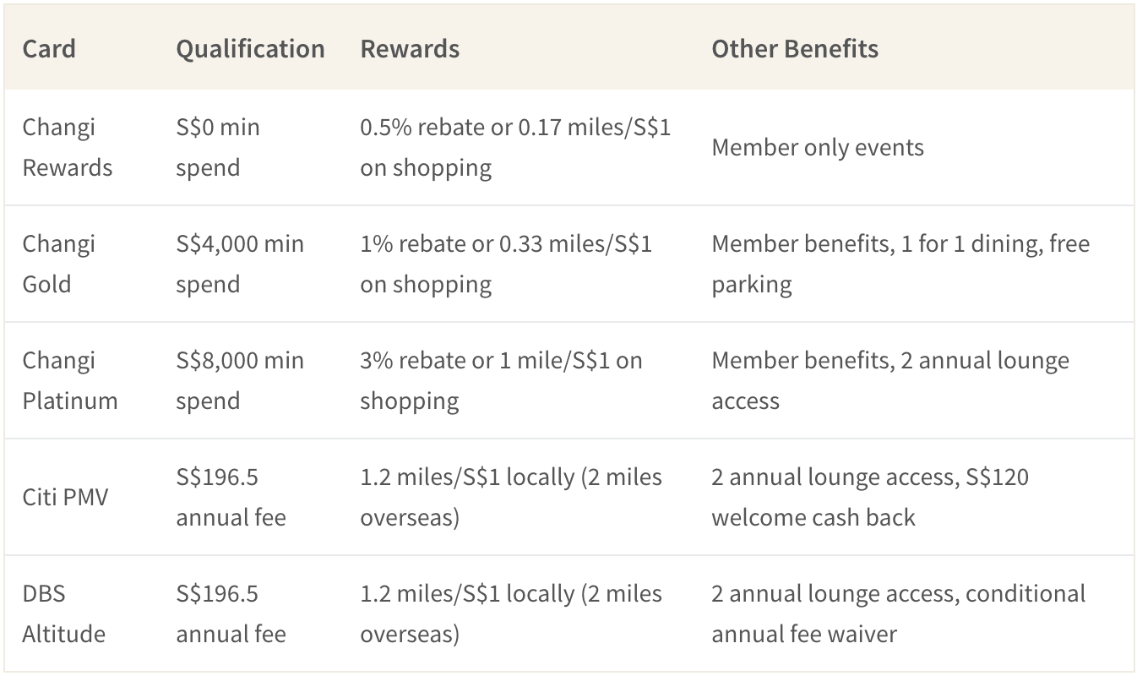Click the conditional annual fee waiver cell

click(x=898, y=613)
